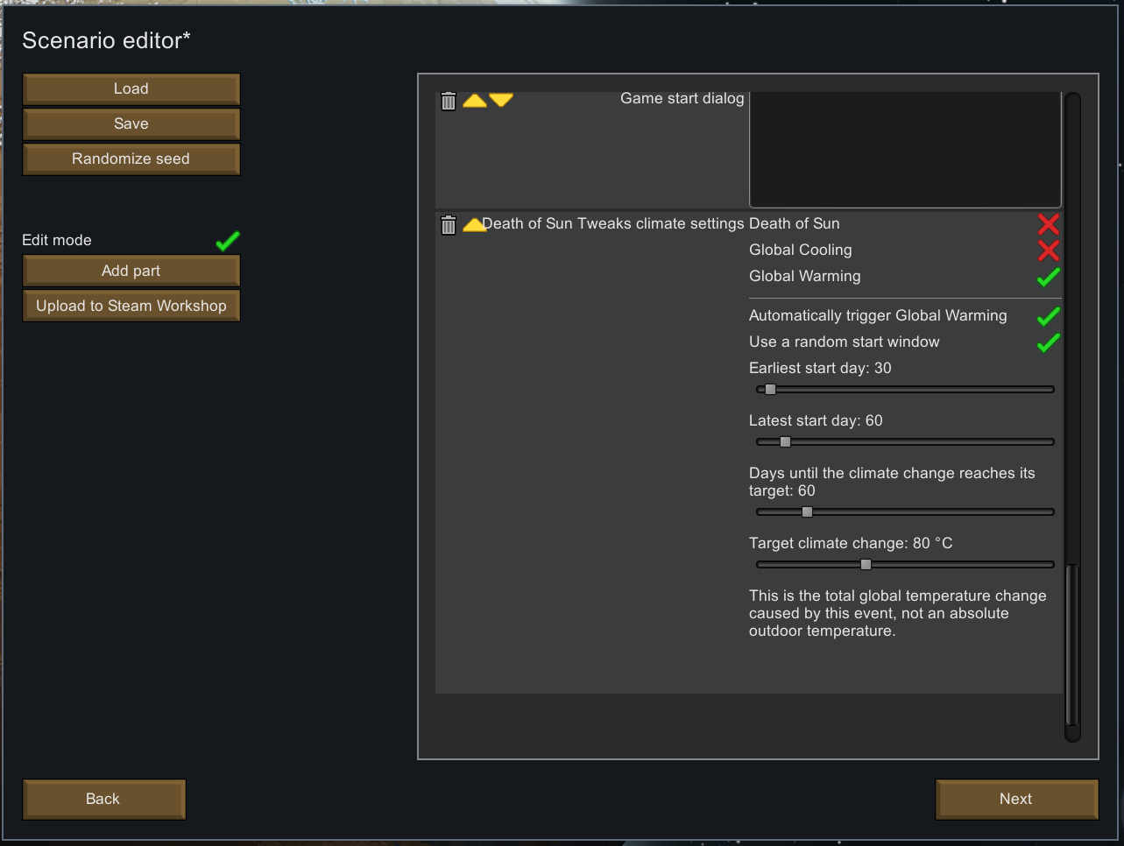
Task: Click the Load button
Action: click(131, 88)
